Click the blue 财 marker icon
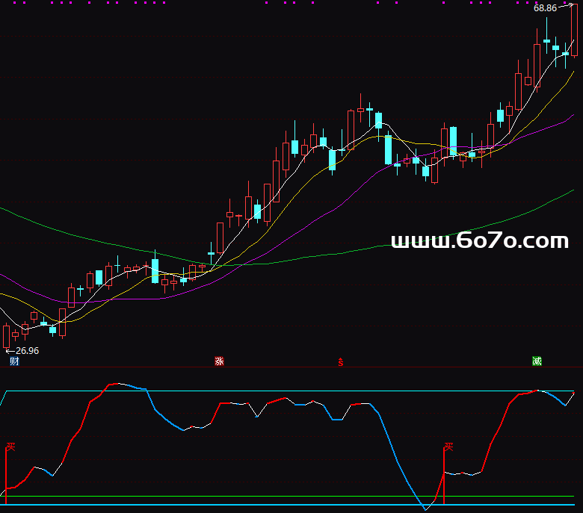Screen dimensions: 583x513 pyautogui.click(x=13, y=361)
